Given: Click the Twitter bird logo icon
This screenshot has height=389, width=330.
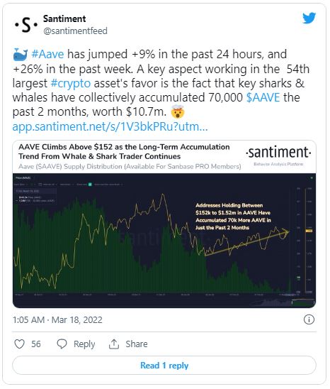Looking at the screenshot, I should [309, 18].
